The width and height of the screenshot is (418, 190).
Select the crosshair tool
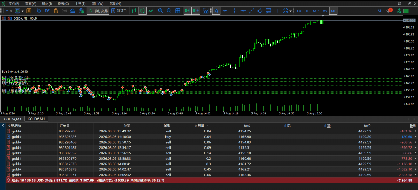[x=225, y=11]
